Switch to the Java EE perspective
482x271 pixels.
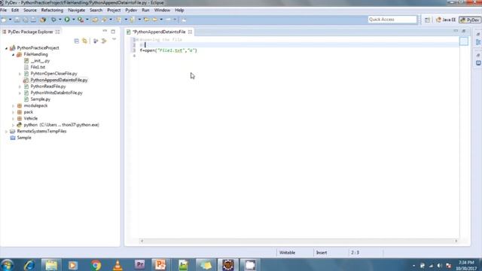[x=446, y=20]
